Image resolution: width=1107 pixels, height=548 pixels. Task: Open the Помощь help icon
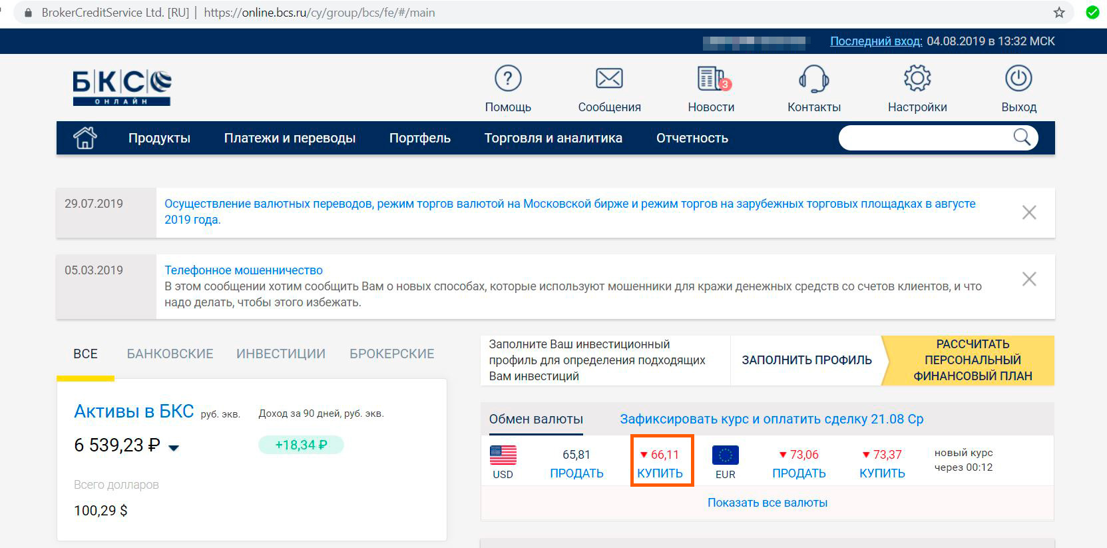(x=508, y=79)
